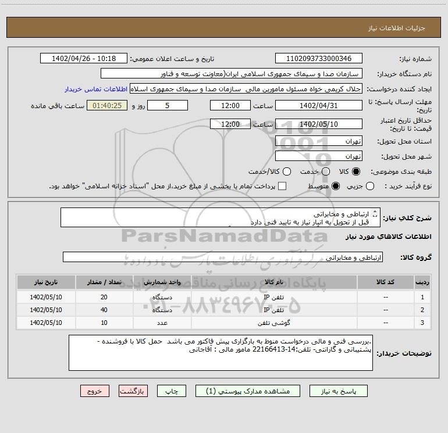Click the شهر محل تحویل field تهران
448x433 pixels.
(319, 156)
